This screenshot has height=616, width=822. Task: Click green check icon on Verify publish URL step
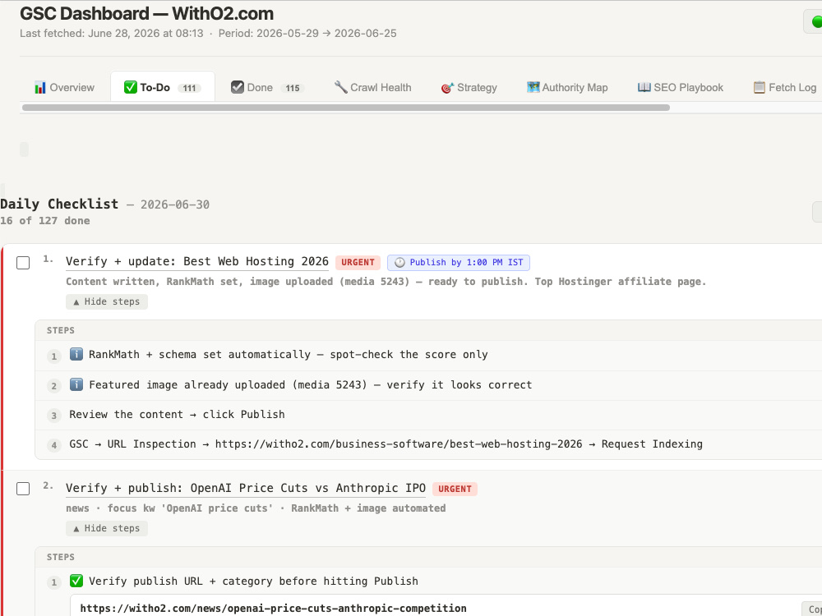click(x=76, y=581)
